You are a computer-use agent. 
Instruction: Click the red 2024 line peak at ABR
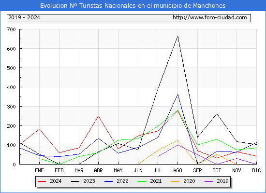point(98,116)
